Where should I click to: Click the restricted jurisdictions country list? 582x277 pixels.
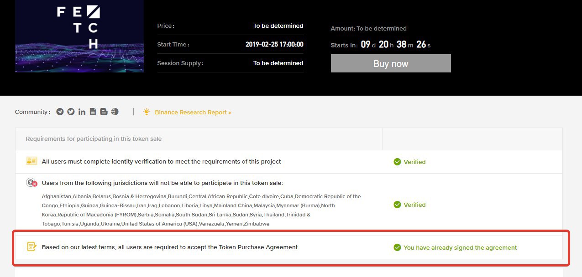pos(201,210)
